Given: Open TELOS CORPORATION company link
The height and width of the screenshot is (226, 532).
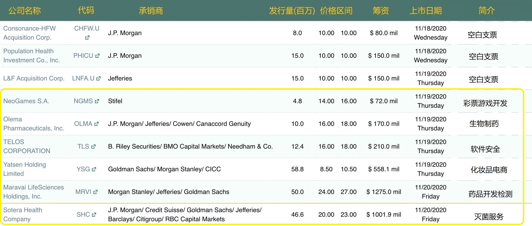Looking at the screenshot, I should [27, 147].
